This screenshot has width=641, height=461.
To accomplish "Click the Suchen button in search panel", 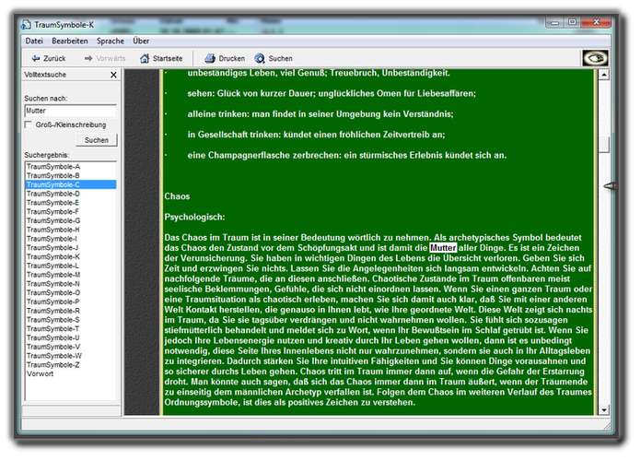I will click(x=97, y=140).
